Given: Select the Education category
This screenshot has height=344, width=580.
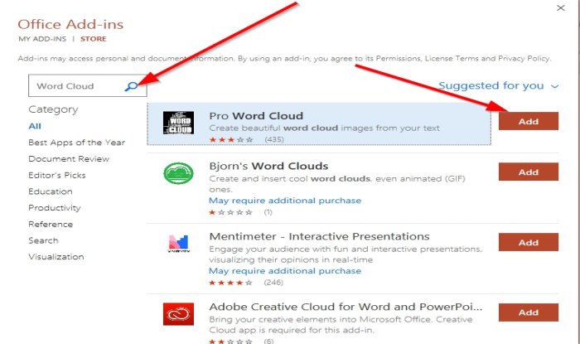Looking at the screenshot, I should coord(51,191).
